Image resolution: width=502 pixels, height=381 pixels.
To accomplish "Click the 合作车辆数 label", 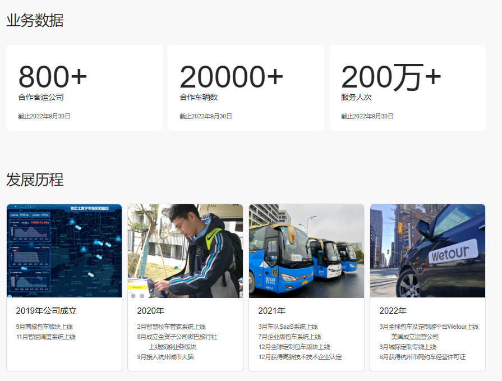I will [199, 97].
